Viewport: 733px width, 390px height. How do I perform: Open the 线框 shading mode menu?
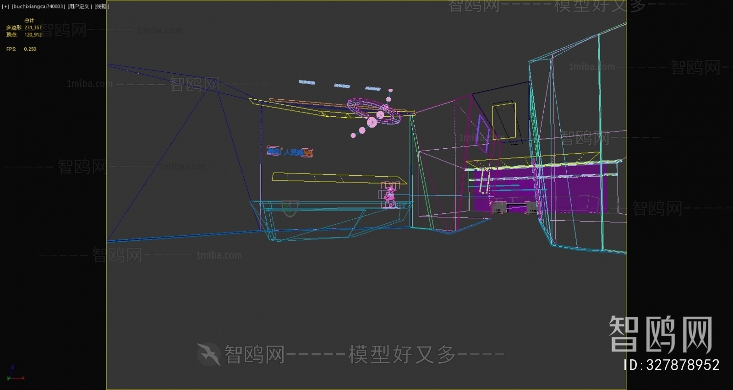pyautogui.click(x=102, y=6)
